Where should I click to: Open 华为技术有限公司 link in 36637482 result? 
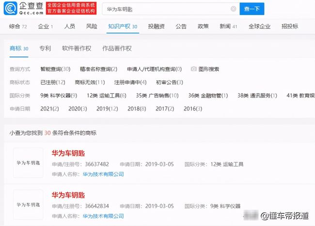click(103, 174)
